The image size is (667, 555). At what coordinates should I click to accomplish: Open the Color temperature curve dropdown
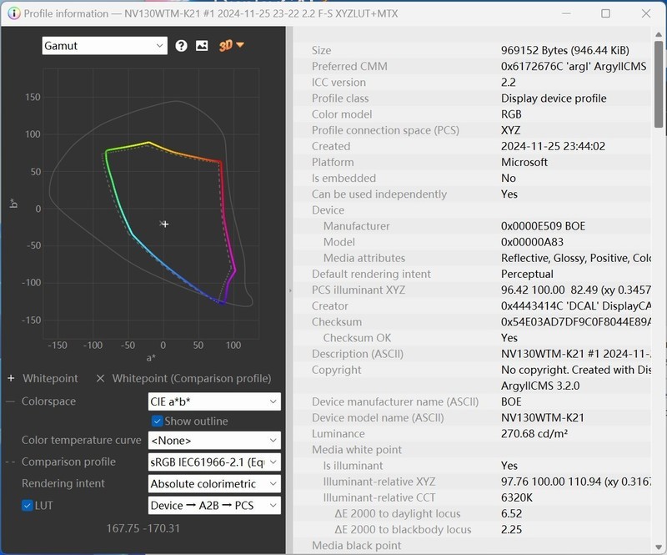click(x=214, y=440)
